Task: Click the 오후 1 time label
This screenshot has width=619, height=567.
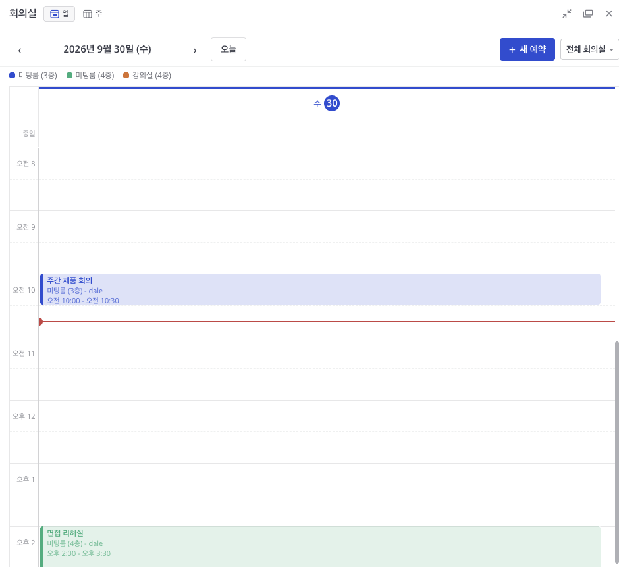Action: click(26, 479)
